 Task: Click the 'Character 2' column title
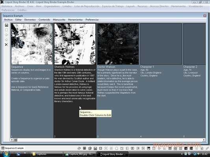tap(190, 67)
